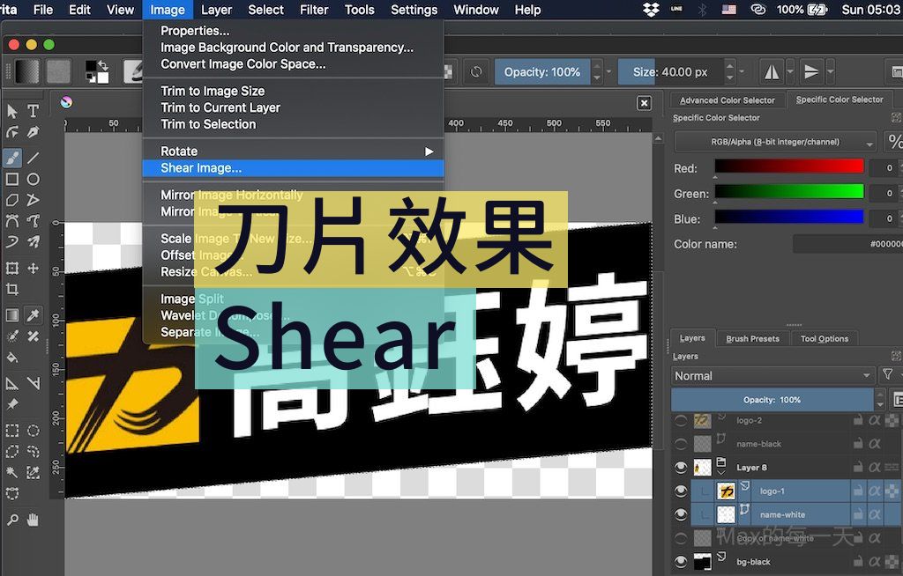Select the Zoom magnifier tool
The width and height of the screenshot is (903, 576).
12,520
